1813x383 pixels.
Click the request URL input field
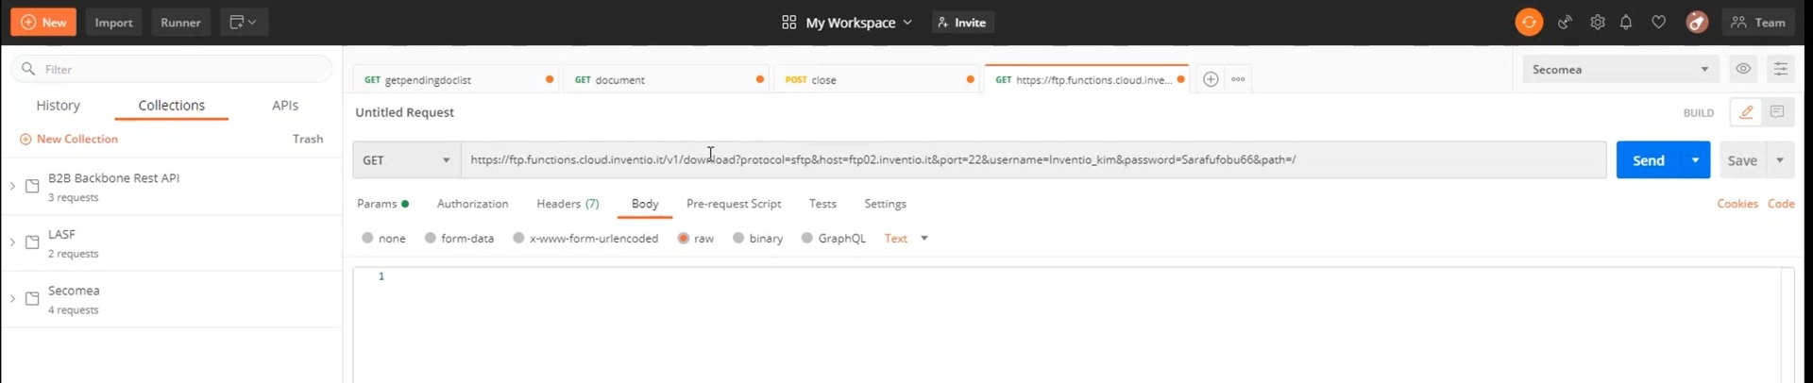(x=1034, y=160)
